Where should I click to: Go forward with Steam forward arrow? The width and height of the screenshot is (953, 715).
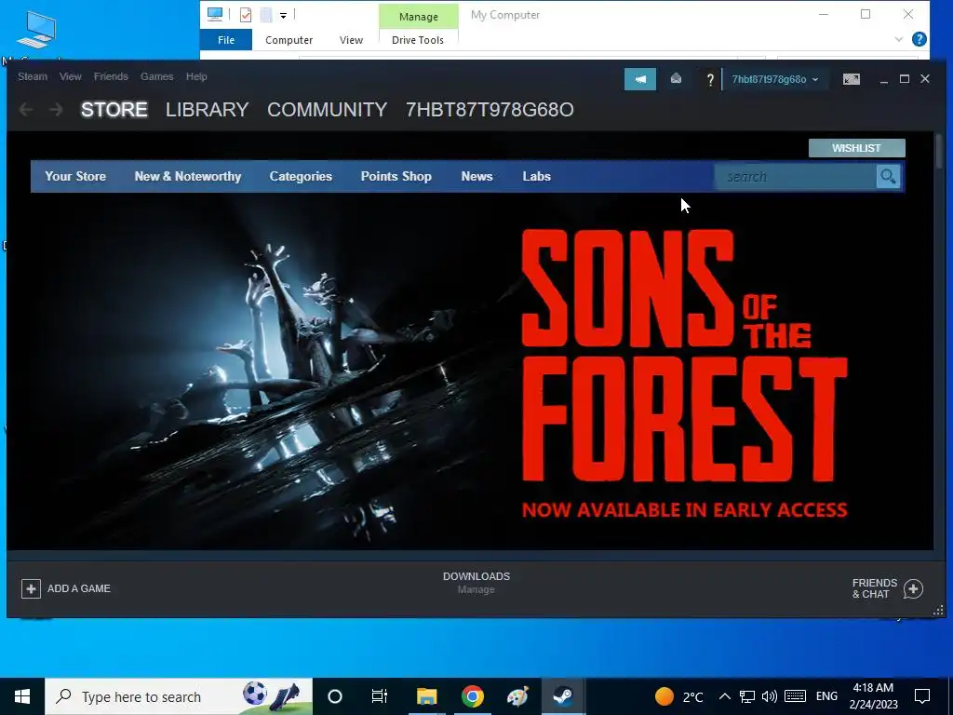pos(56,110)
